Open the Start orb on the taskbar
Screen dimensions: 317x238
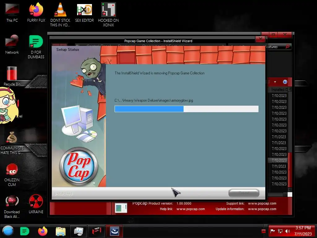point(8,231)
